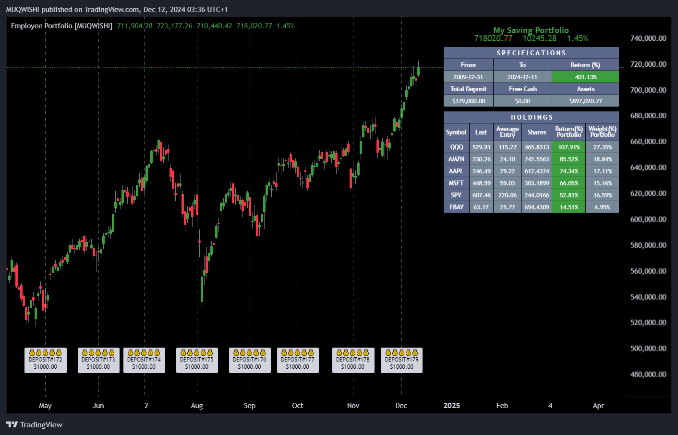Image resolution: width=678 pixels, height=435 pixels.
Task: Click the Dec label on time axis
Action: (401, 406)
